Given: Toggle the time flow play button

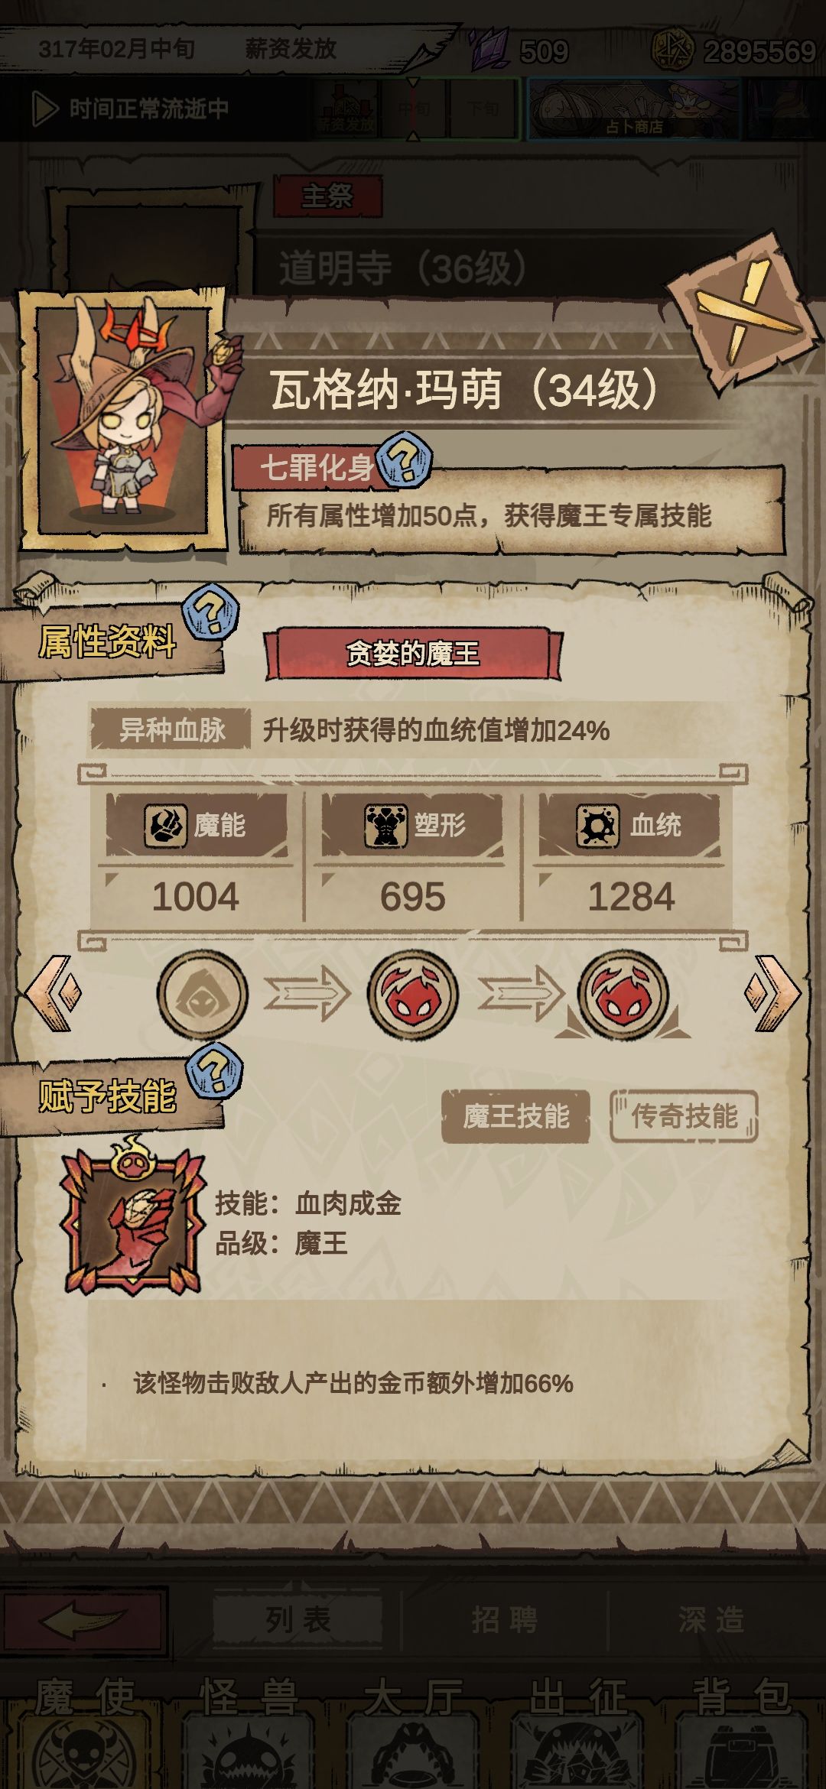Looking at the screenshot, I should click(x=44, y=109).
